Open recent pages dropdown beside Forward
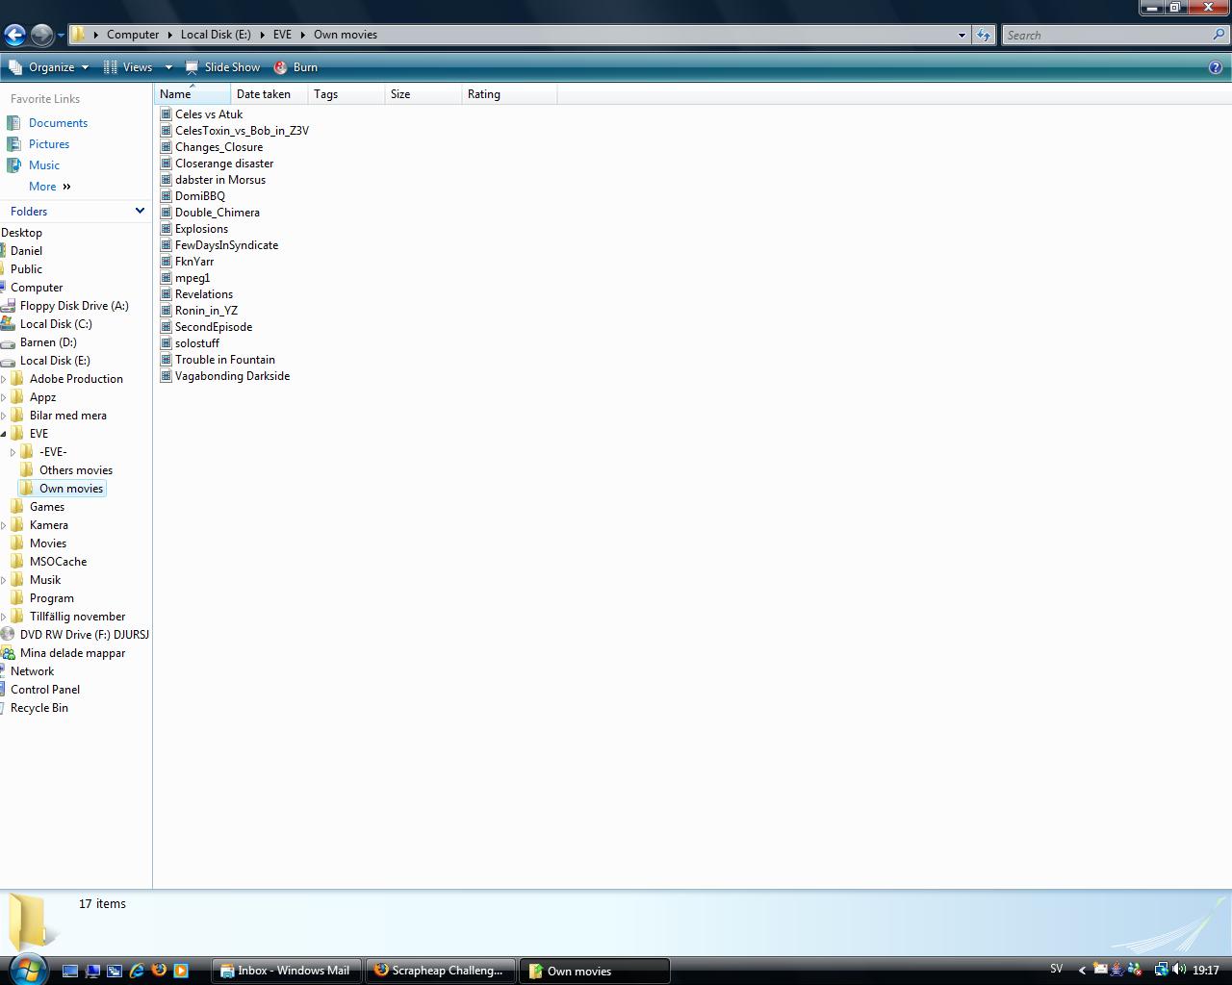This screenshot has width=1232, height=985. 61,36
